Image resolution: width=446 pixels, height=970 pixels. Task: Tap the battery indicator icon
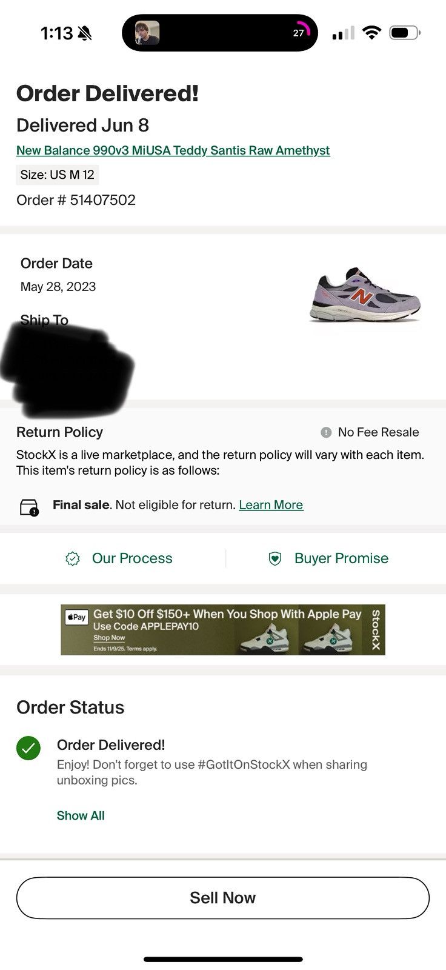pyautogui.click(x=405, y=33)
